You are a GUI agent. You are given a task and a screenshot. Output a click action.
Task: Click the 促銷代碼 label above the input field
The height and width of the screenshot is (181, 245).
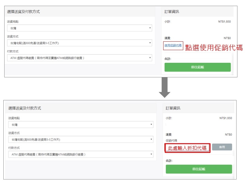tap(171, 140)
